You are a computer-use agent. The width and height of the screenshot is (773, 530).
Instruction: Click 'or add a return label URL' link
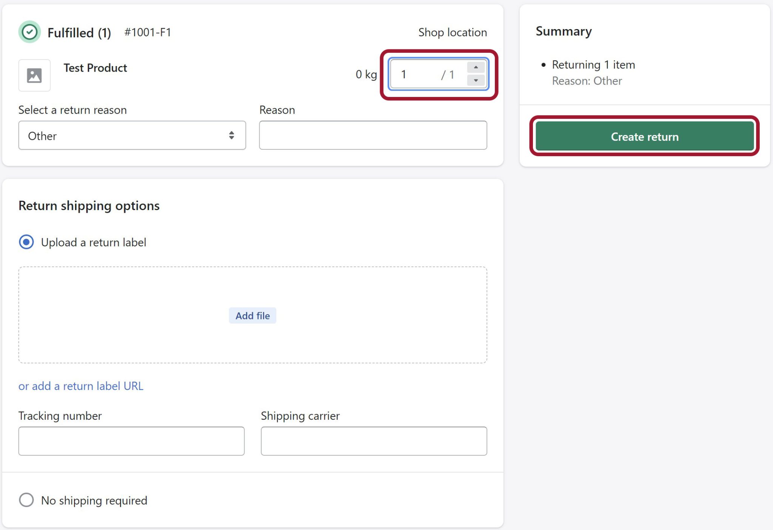81,386
